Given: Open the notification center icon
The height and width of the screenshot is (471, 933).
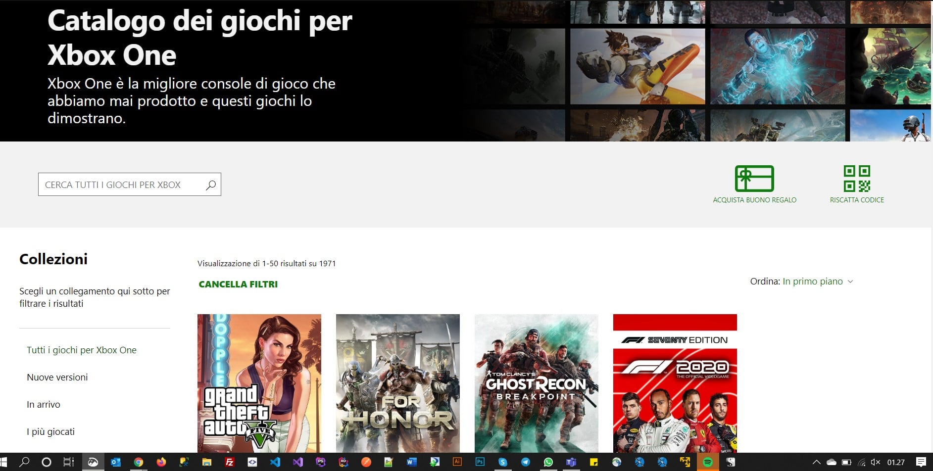Looking at the screenshot, I should click(x=921, y=462).
